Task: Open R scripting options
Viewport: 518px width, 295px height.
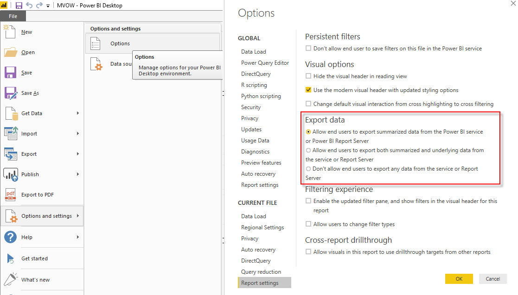Action: (254, 85)
